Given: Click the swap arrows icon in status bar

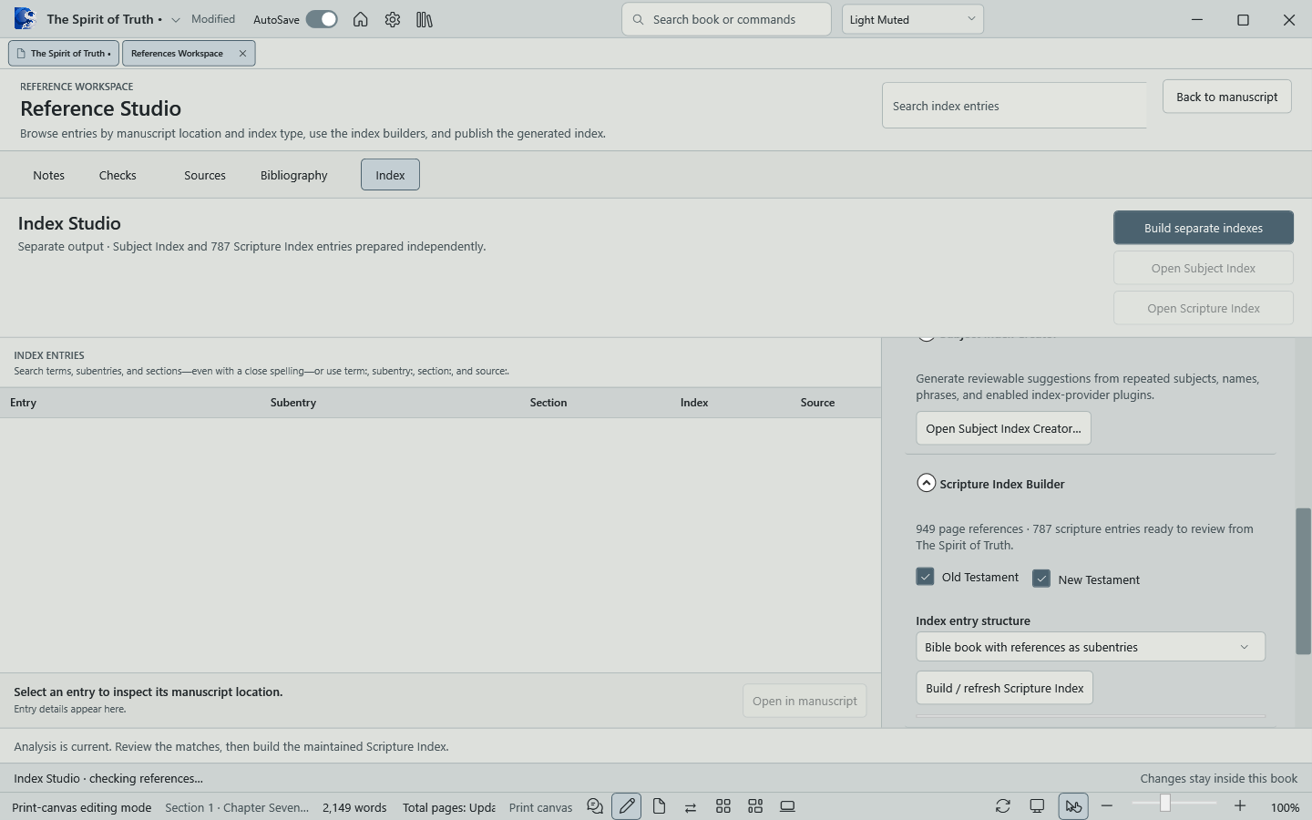Looking at the screenshot, I should pyautogui.click(x=691, y=806).
